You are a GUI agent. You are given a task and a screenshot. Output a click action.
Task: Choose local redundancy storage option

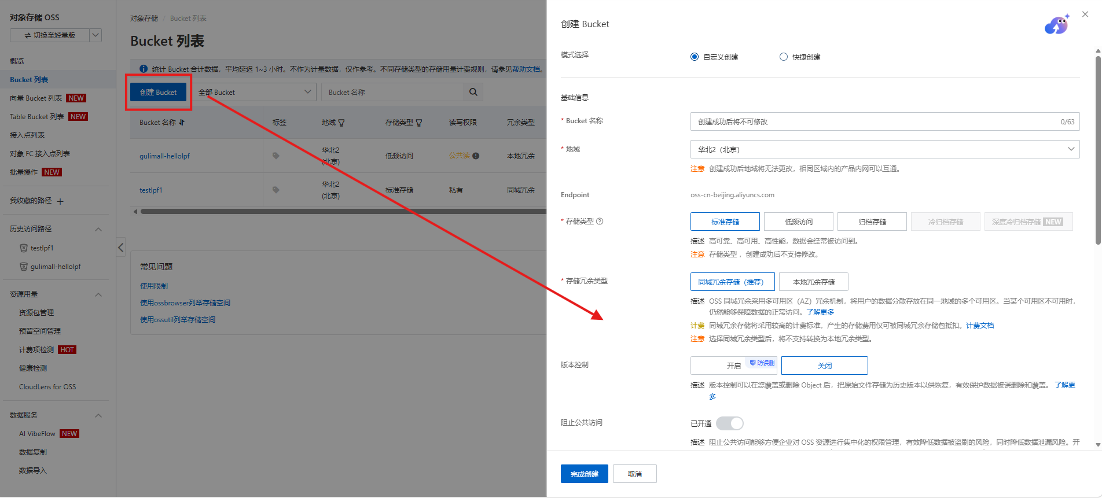(x=814, y=282)
